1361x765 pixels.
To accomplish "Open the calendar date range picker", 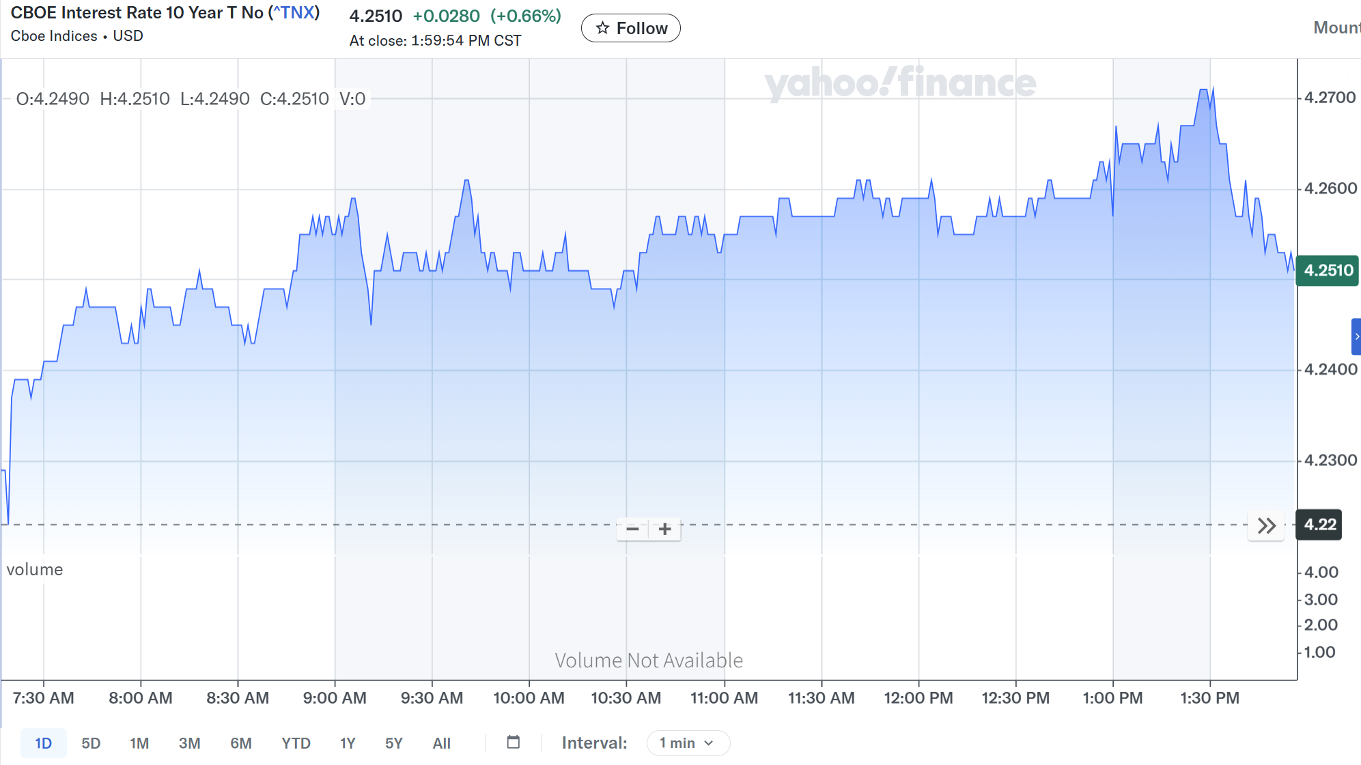I will pyautogui.click(x=514, y=742).
